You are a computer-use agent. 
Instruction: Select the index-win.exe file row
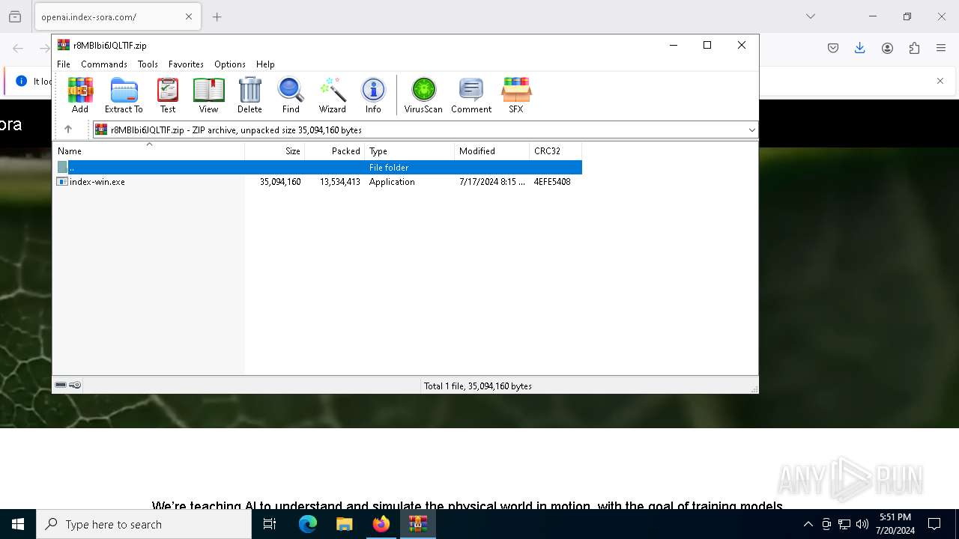coord(318,182)
